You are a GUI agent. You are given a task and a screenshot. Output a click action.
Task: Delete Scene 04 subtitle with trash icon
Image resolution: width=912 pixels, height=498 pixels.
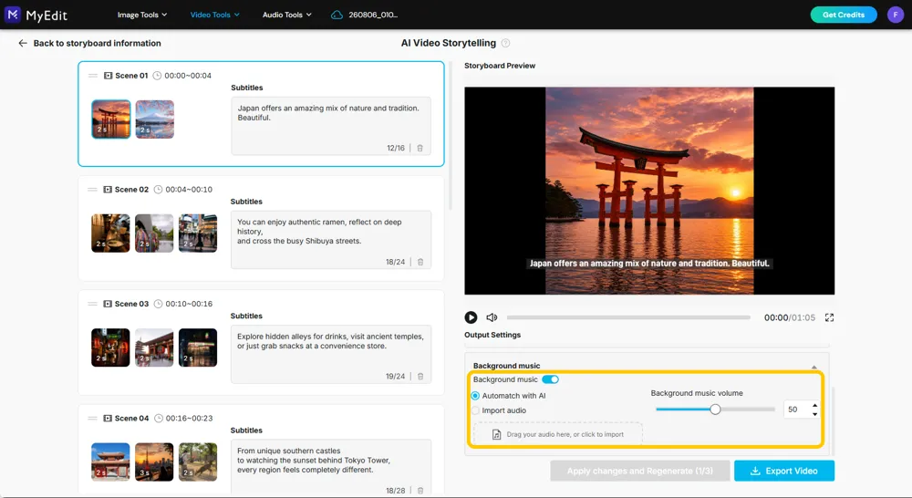420,491
